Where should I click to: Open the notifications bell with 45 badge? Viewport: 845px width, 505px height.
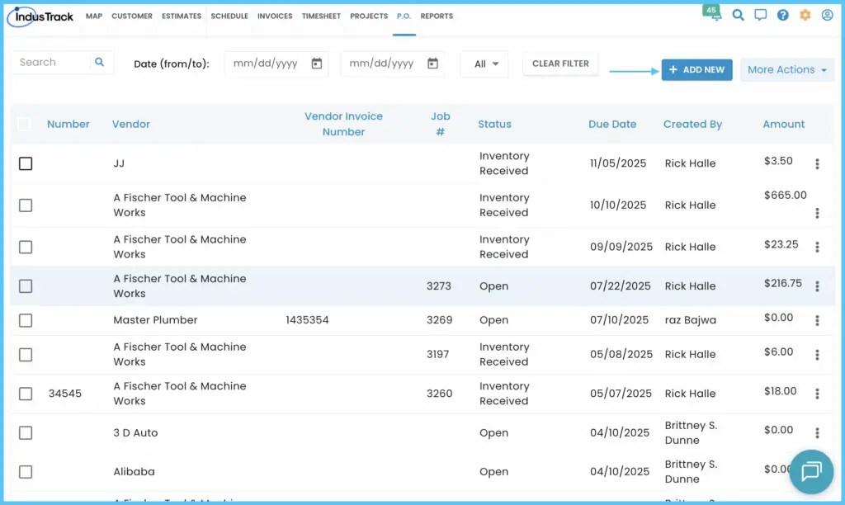pos(714,13)
